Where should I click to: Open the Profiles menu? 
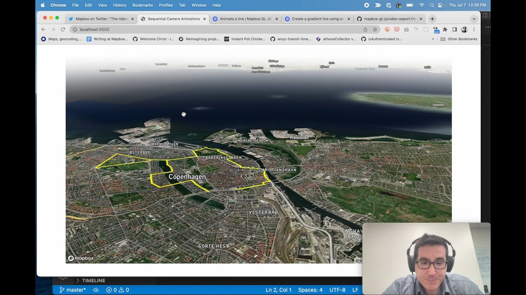tap(166, 5)
